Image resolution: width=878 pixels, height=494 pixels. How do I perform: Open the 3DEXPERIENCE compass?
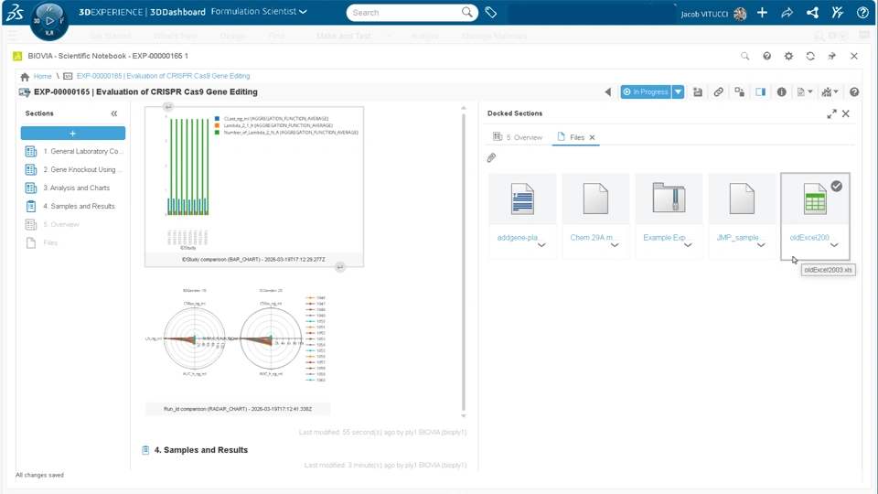(49, 21)
